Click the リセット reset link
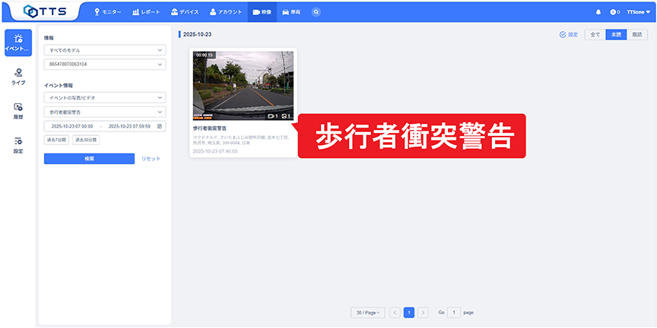The image size is (657, 328). (x=151, y=158)
